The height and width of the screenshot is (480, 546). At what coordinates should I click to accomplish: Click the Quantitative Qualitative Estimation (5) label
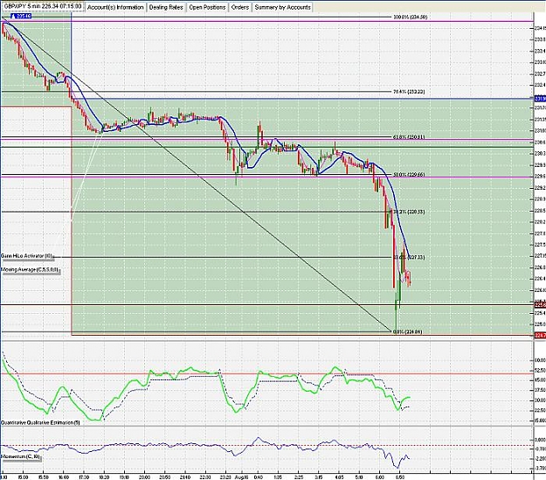click(x=40, y=422)
